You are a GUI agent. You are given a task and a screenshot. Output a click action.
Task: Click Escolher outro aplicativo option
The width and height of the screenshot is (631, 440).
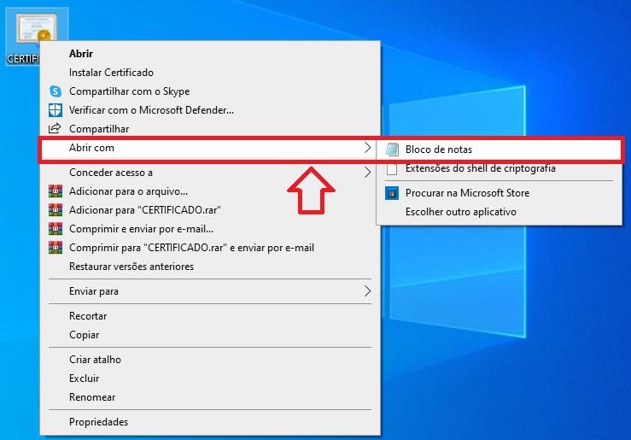click(460, 212)
